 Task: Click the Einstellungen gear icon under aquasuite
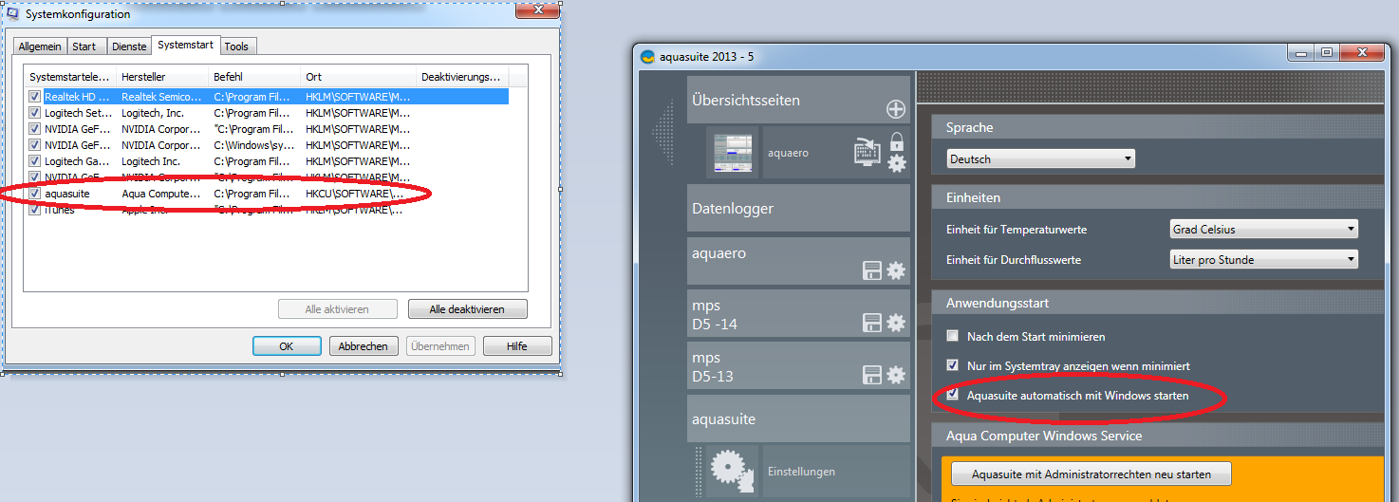(732, 472)
